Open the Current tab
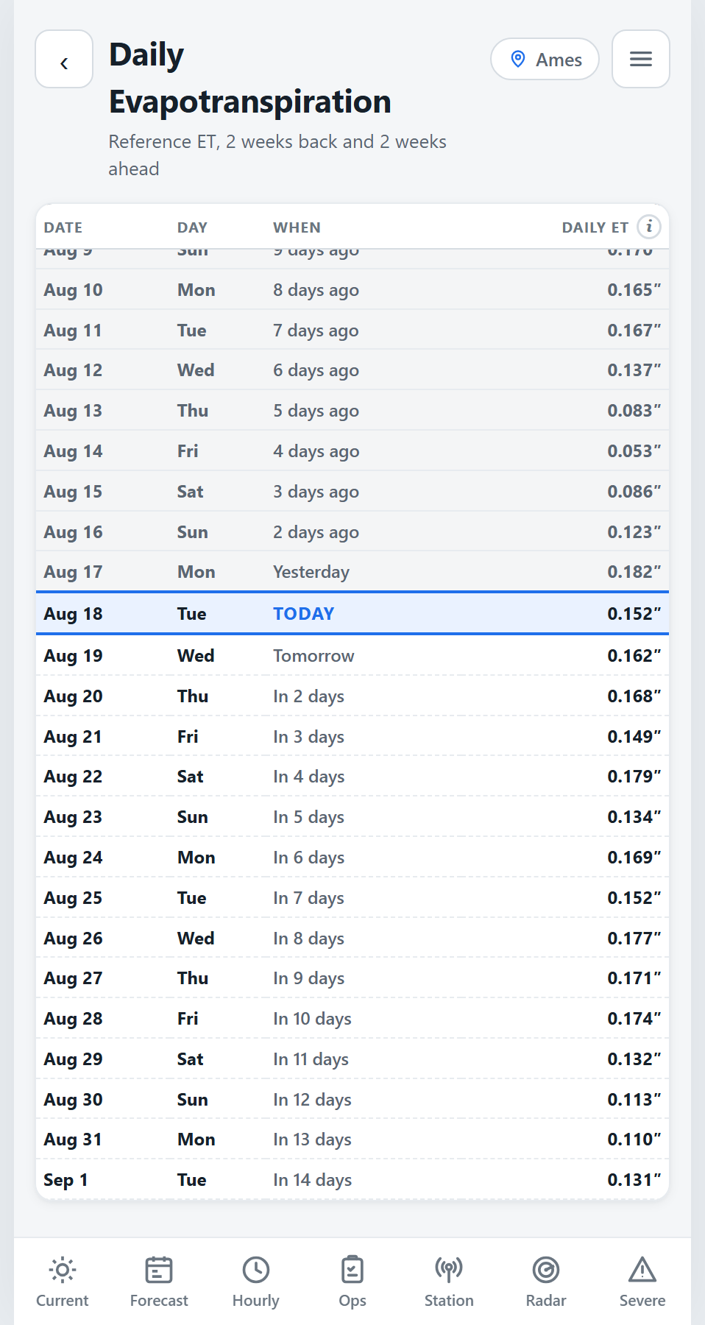This screenshot has height=1325, width=705. coord(63,1282)
